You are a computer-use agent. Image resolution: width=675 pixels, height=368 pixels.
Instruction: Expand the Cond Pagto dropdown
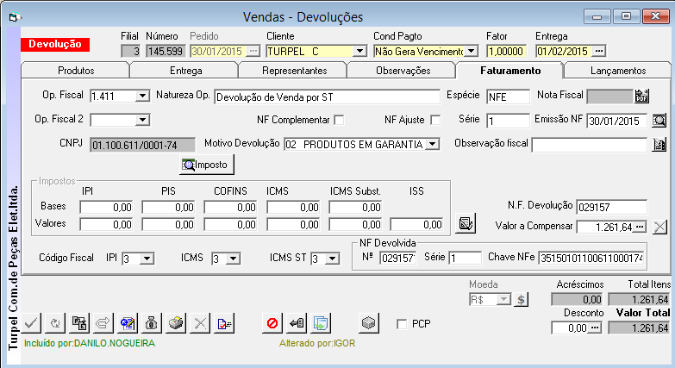pyautogui.click(x=471, y=52)
